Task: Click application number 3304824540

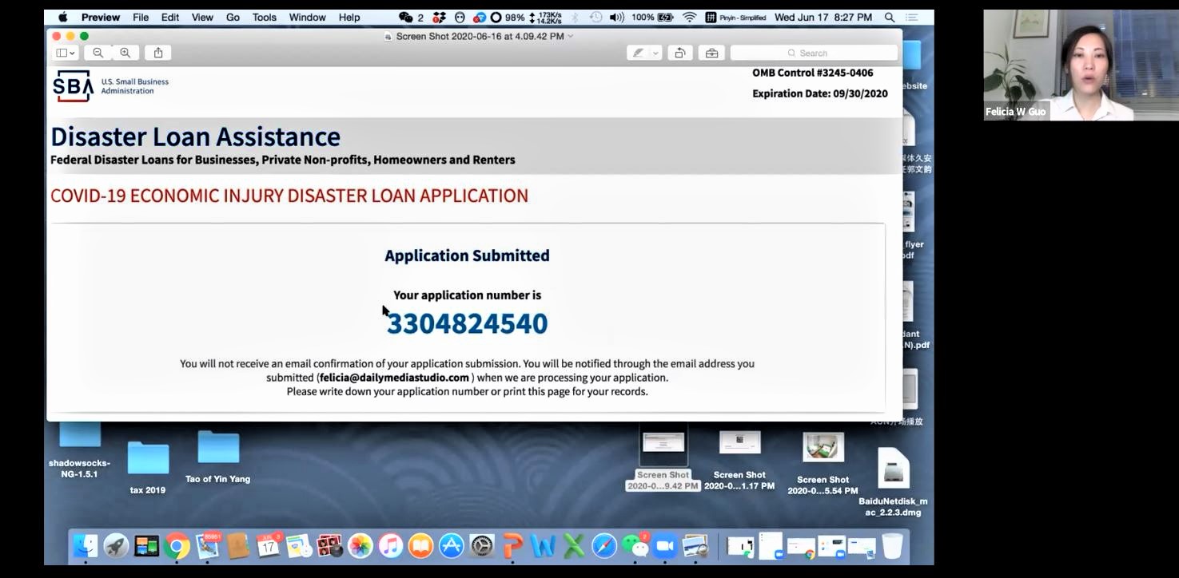Action: point(468,323)
